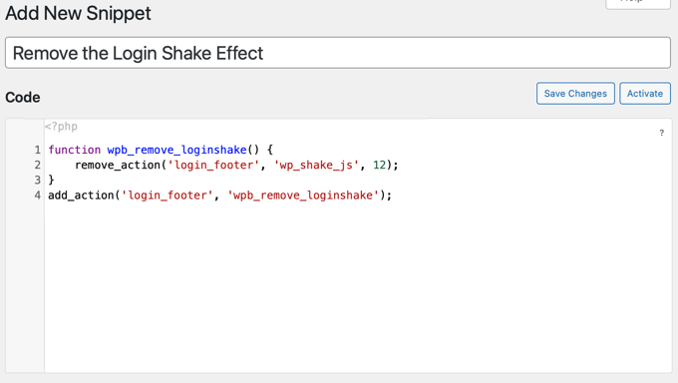Click the Save Changes button
678x383 pixels.
575,94
